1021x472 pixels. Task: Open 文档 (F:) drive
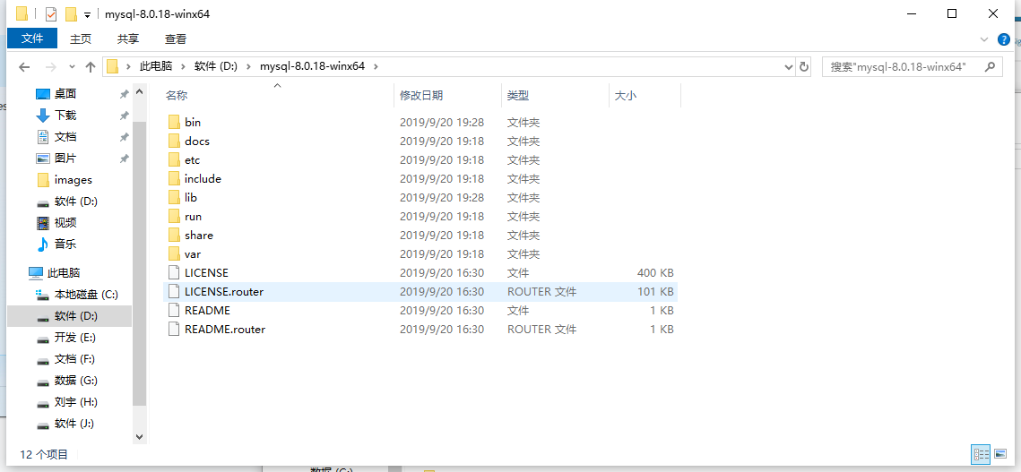click(75, 359)
